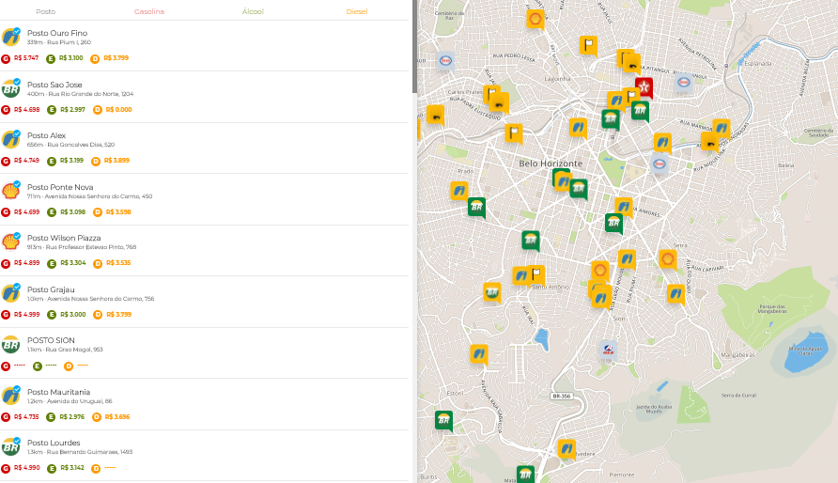838x483 pixels.
Task: Click the red G badge in Posto Ouro Fino row
Action: pyautogui.click(x=6, y=59)
